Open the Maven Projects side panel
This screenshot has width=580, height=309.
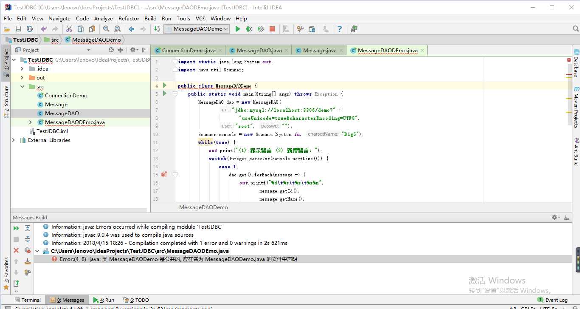(x=576, y=108)
